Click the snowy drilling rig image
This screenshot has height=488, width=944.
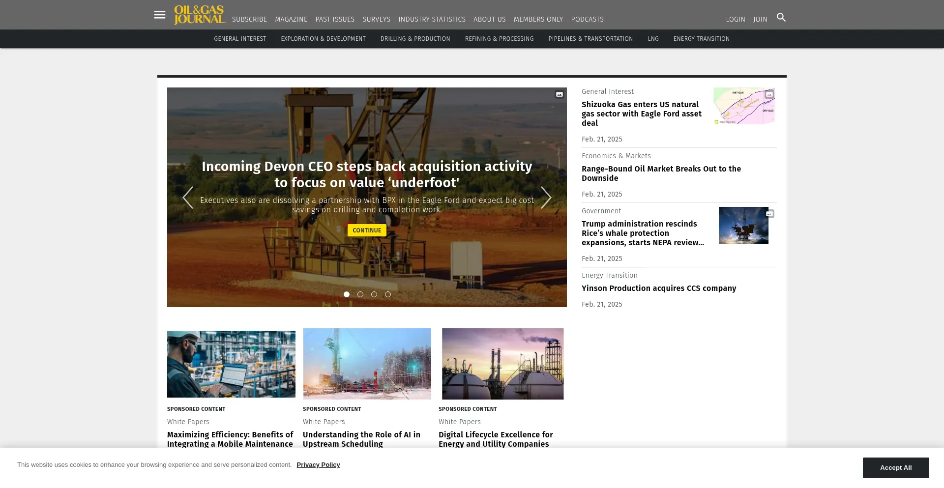367,364
